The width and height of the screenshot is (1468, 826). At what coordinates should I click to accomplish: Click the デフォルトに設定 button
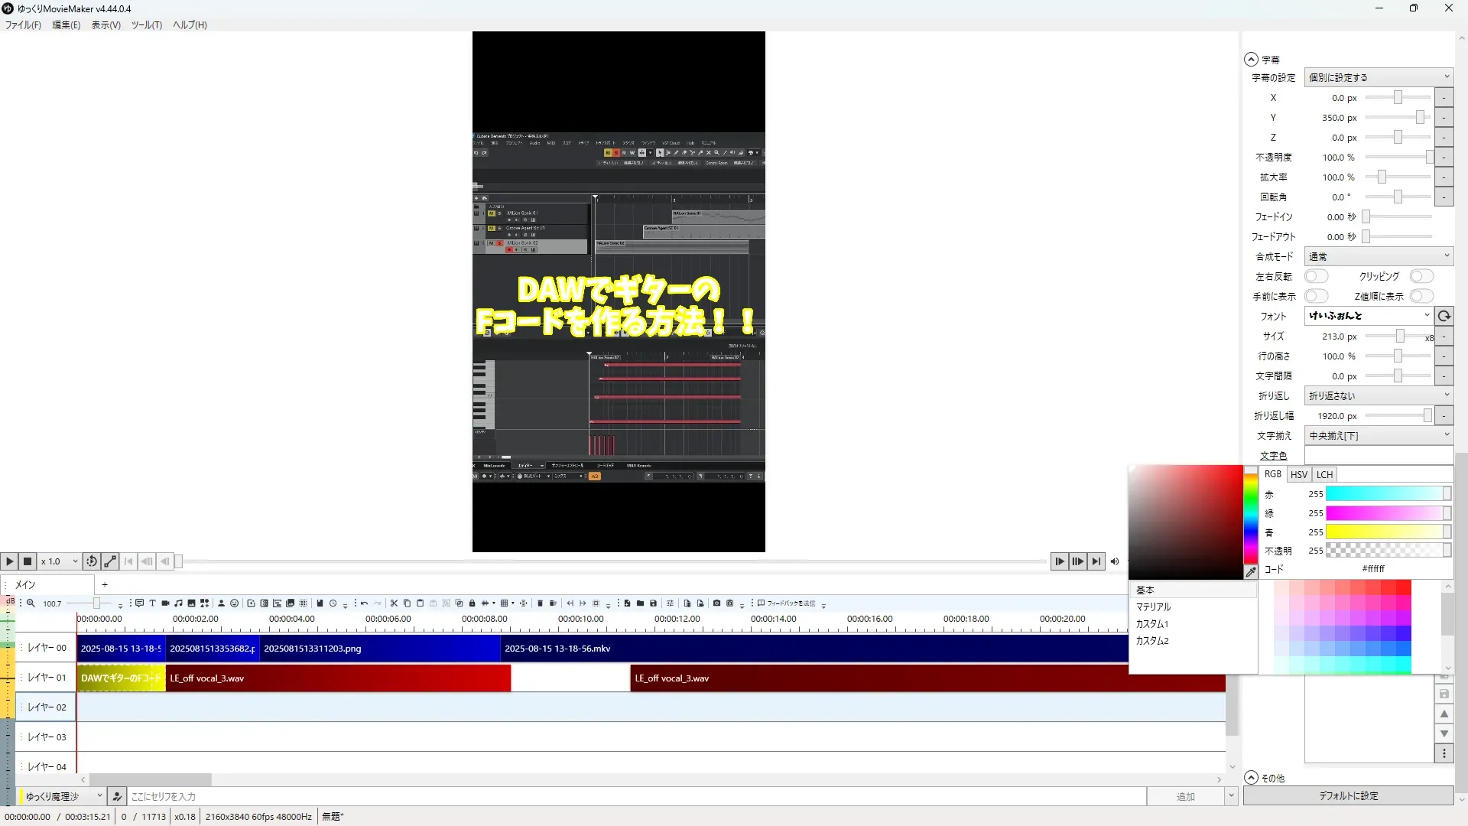pos(1348,795)
